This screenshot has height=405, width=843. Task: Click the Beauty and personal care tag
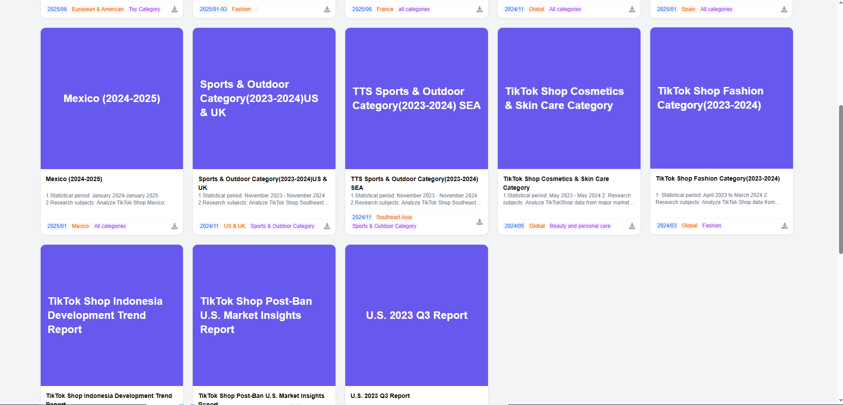580,226
